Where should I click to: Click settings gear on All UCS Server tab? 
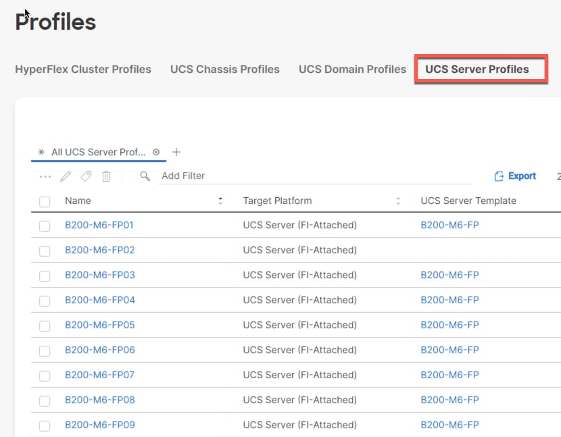coord(156,153)
